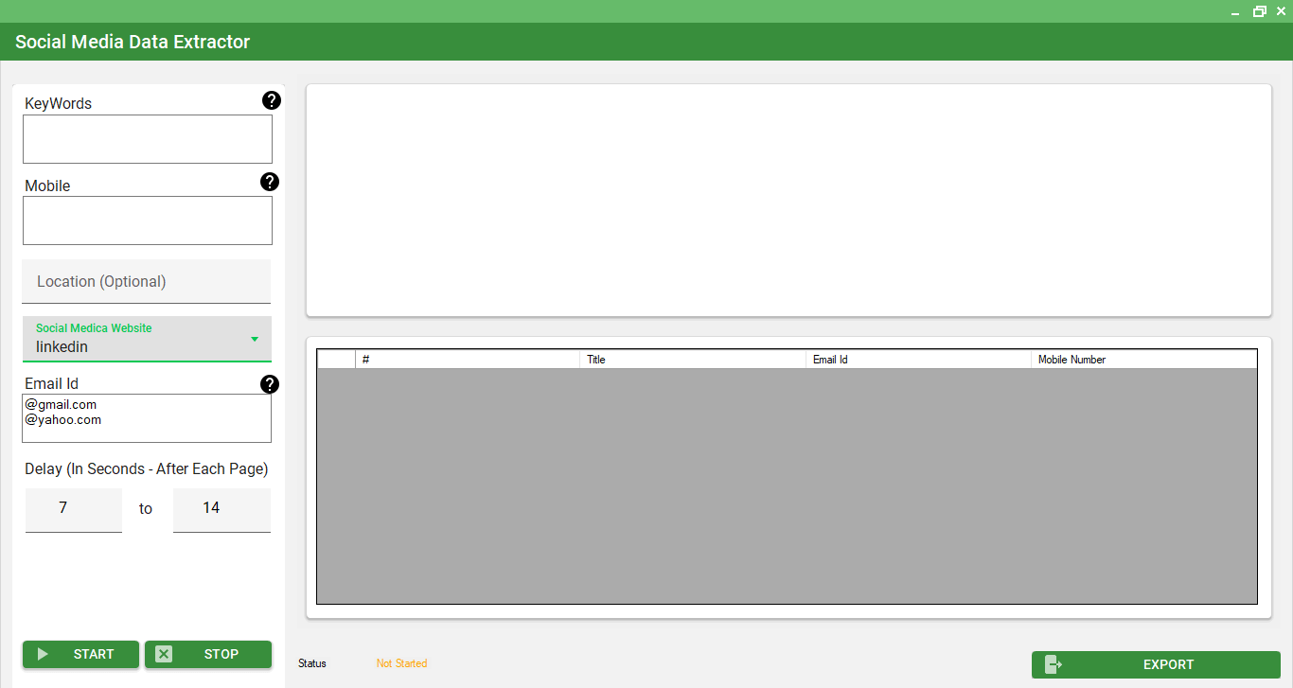
Task: Click the EXPORT button
Action: click(1168, 664)
